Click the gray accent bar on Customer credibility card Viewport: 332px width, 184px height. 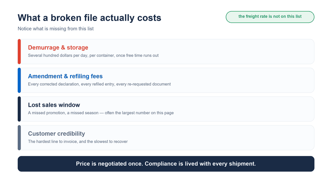19,138
